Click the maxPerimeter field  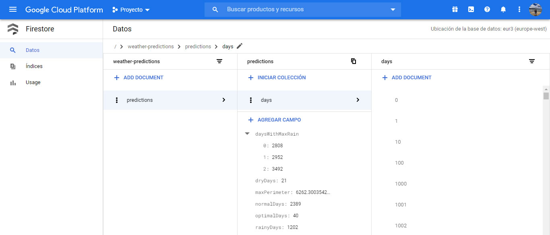point(293,192)
